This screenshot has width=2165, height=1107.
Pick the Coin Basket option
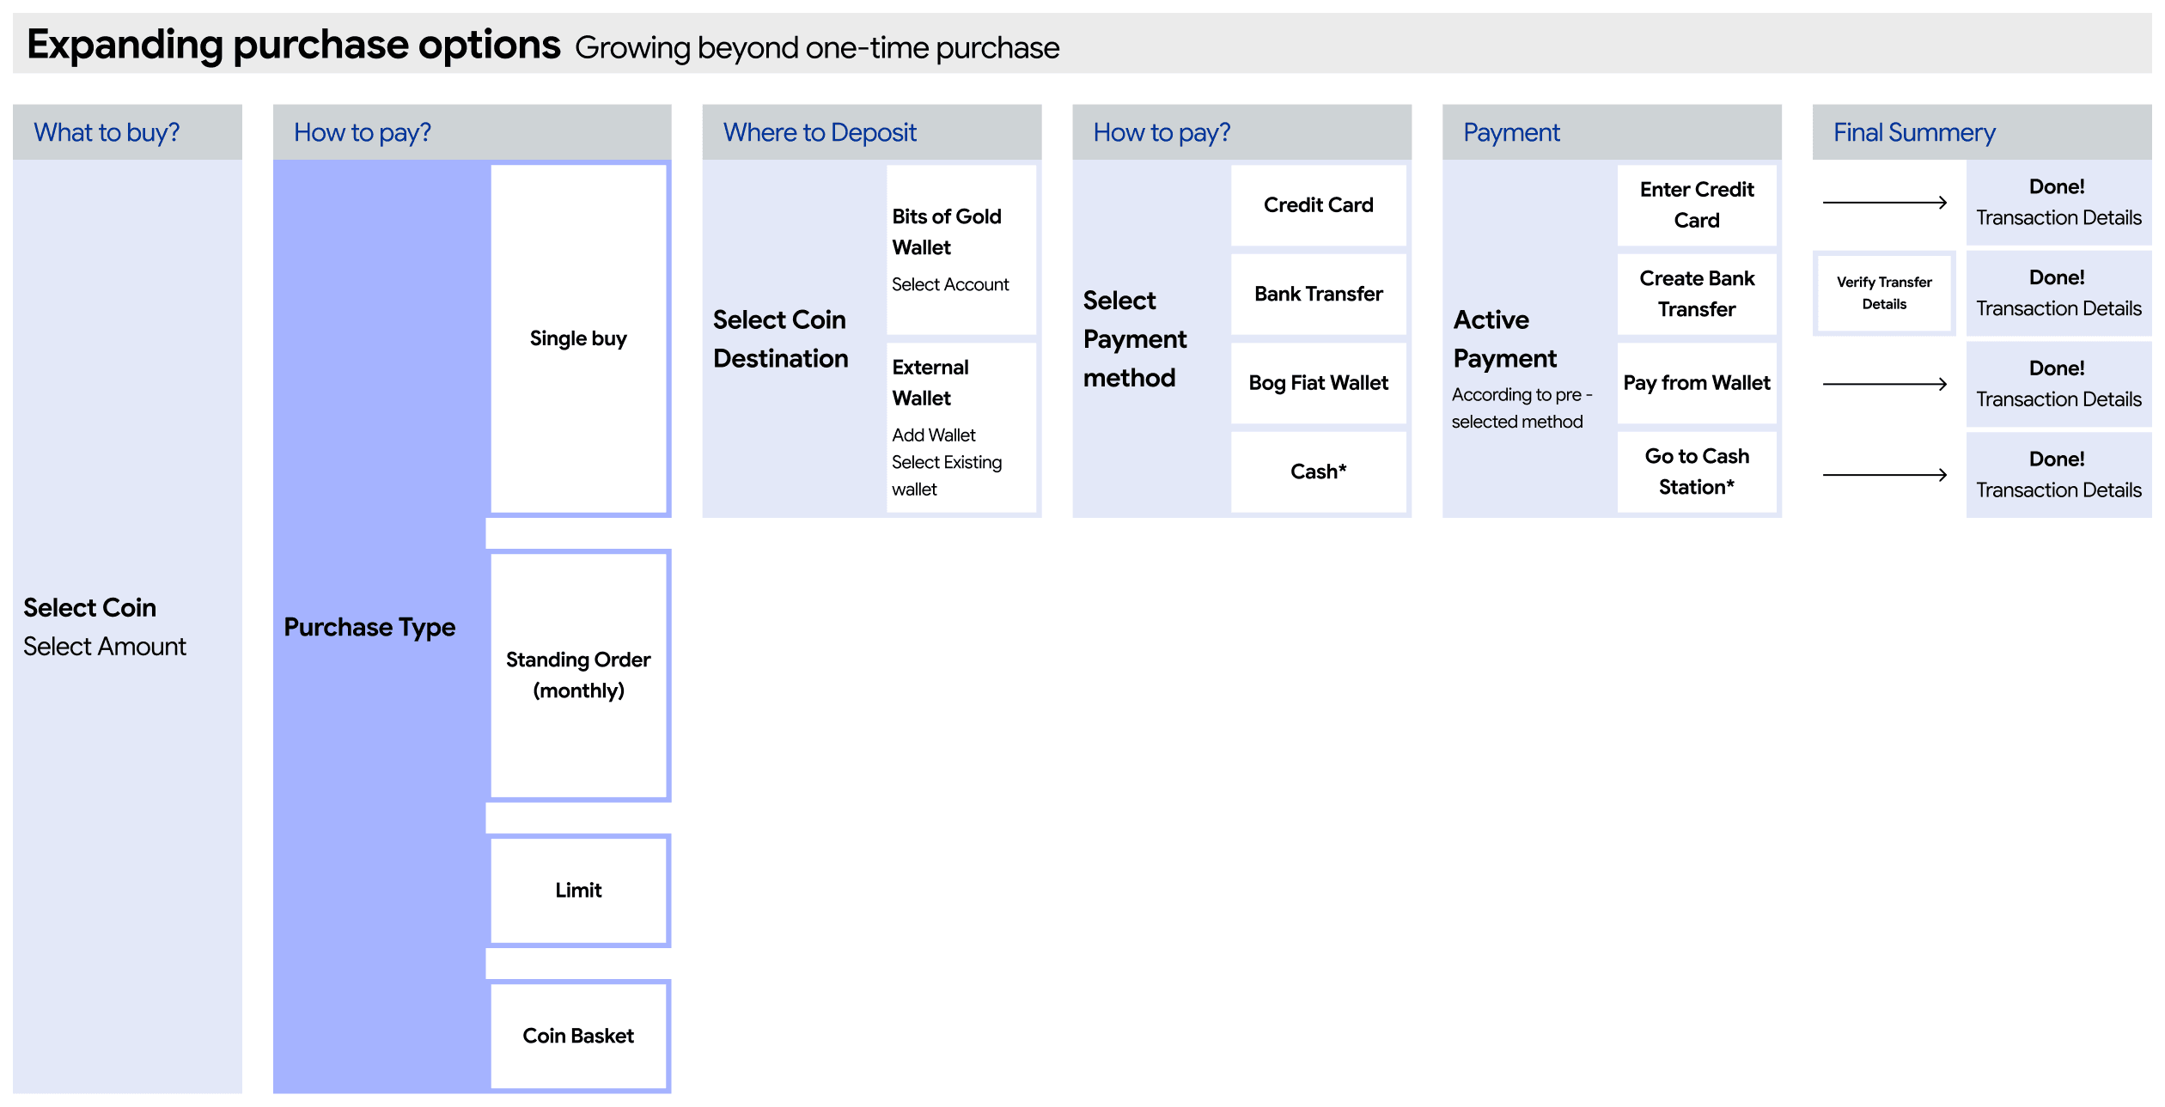click(579, 1036)
